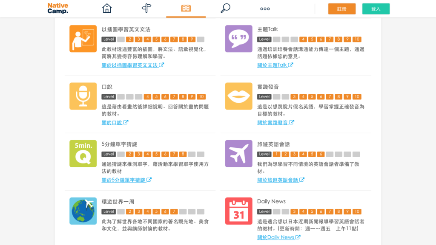
Task: Open the three-dots more menu
Action: point(265,9)
